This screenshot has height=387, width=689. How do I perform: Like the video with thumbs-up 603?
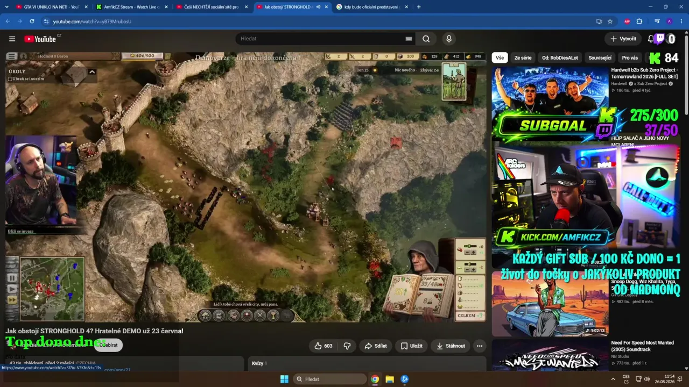click(323, 346)
